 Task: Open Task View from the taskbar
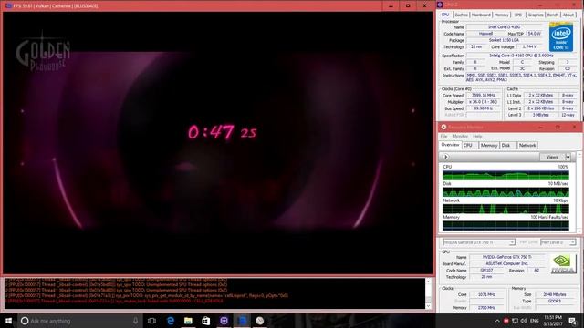[x=151, y=321]
